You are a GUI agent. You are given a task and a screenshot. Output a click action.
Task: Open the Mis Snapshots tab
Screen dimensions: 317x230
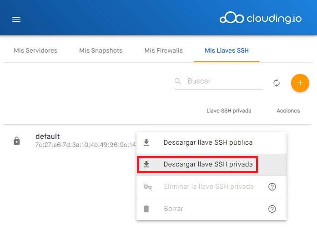coord(101,50)
